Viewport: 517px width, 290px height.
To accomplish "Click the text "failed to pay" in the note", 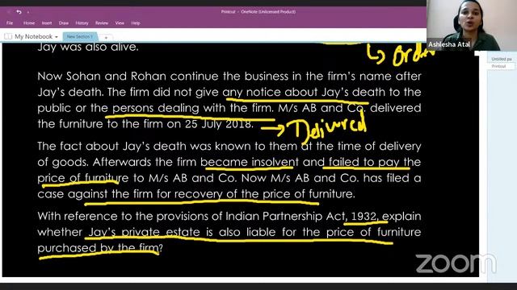I will (364, 162).
